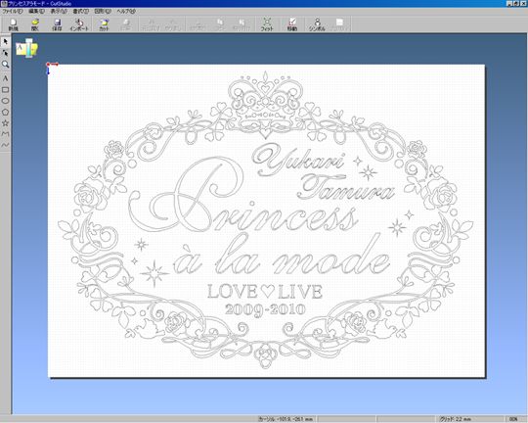Open the ヘルプ menu
528x423 pixels.
(x=126, y=11)
